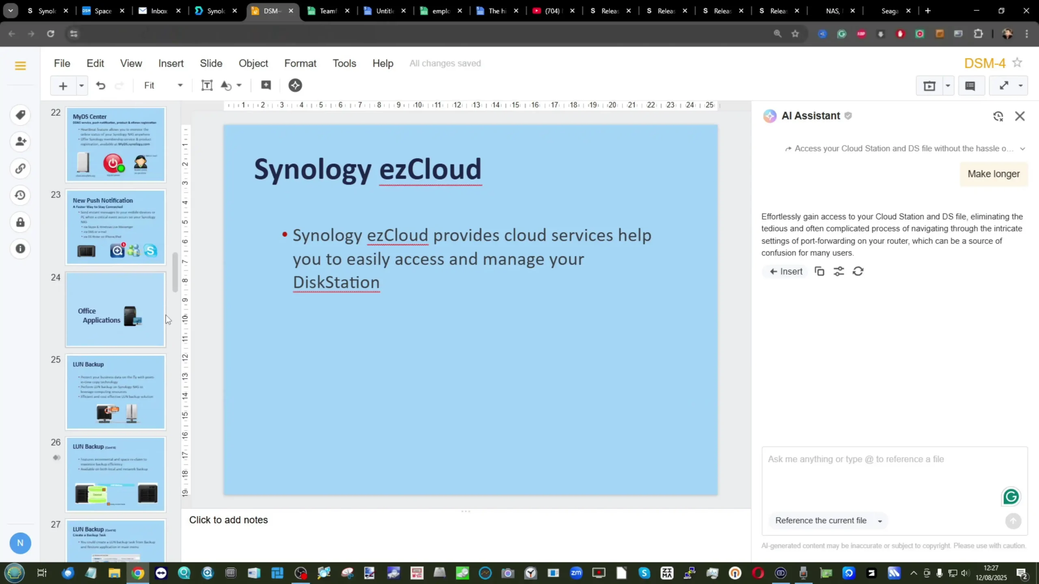The width and height of the screenshot is (1039, 584).
Task: Click the link sidebar icon
Action: pos(20,168)
